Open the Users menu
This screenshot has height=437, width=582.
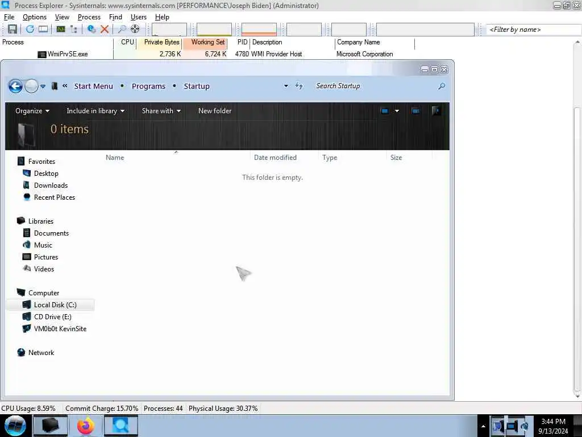click(139, 17)
